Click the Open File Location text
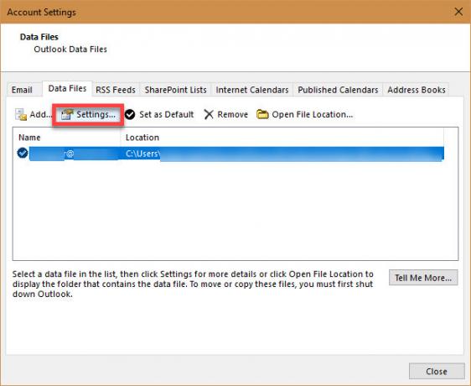This screenshot has width=471, height=386. point(312,115)
